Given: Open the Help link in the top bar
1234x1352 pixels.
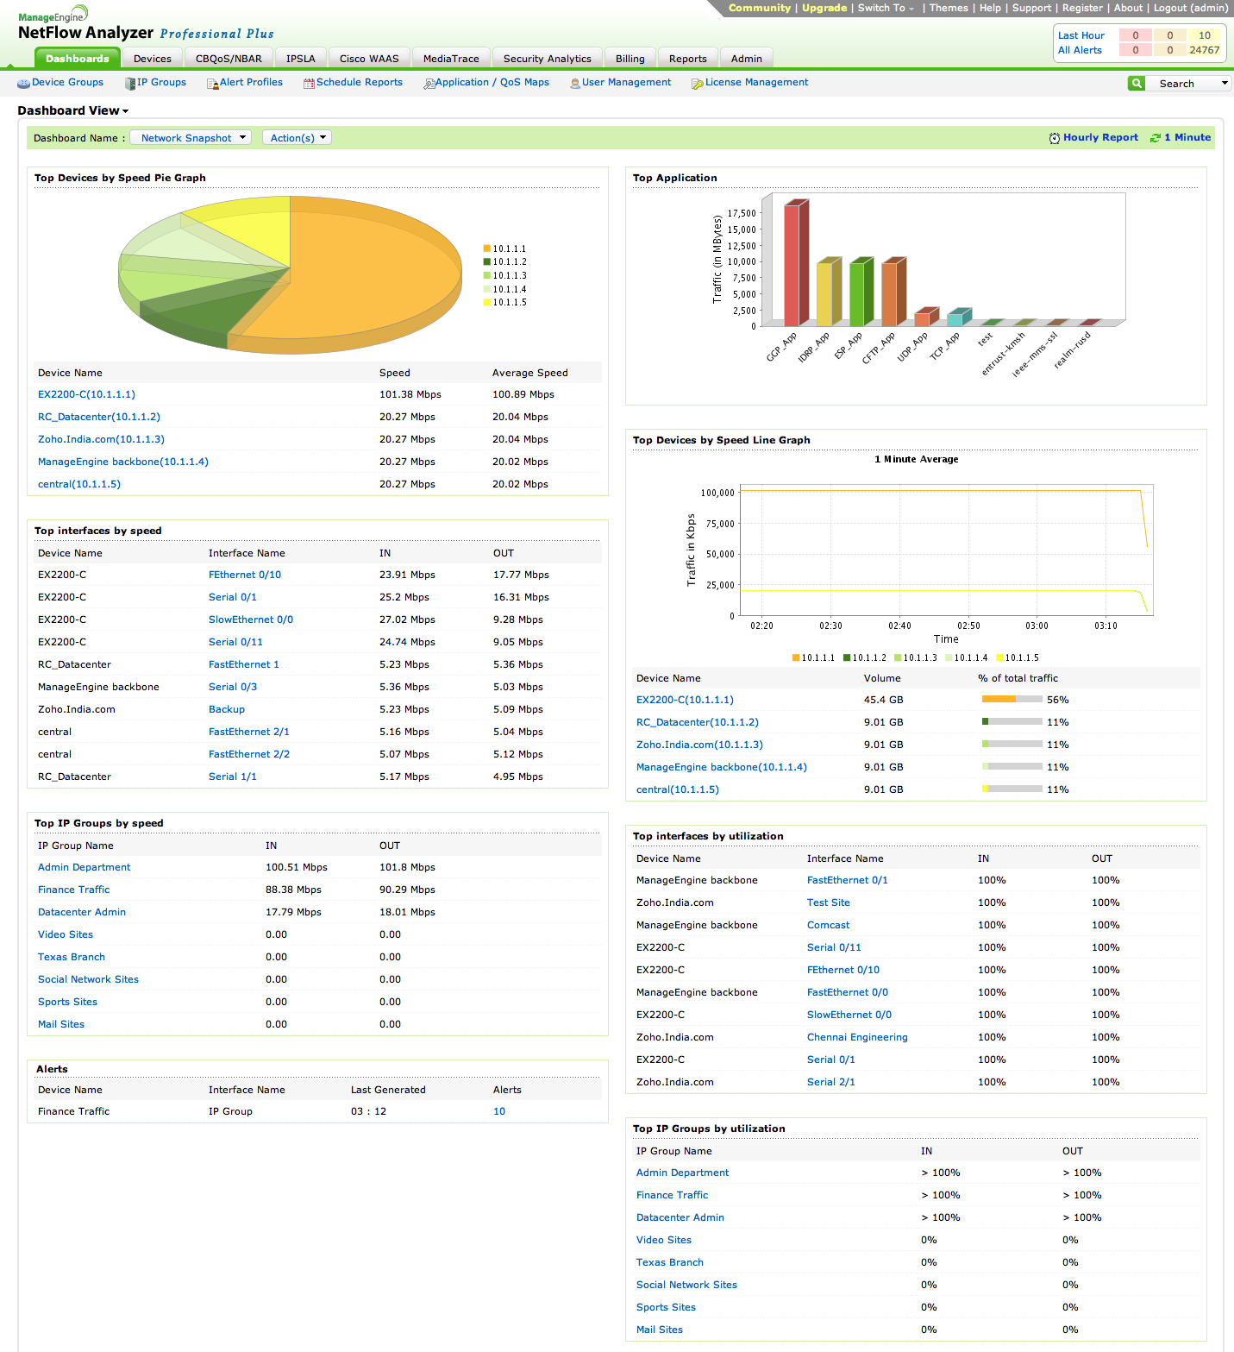Looking at the screenshot, I should coord(990,8).
